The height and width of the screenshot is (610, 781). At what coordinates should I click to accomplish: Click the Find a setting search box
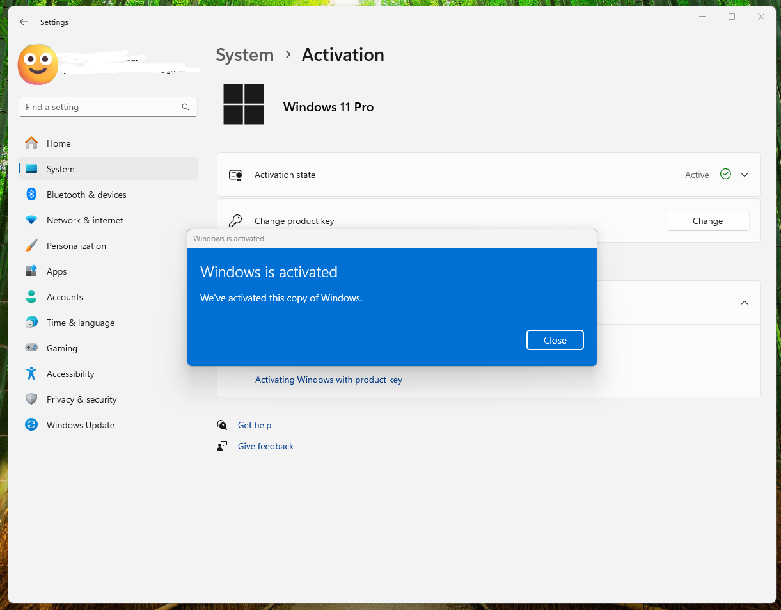[x=102, y=107]
